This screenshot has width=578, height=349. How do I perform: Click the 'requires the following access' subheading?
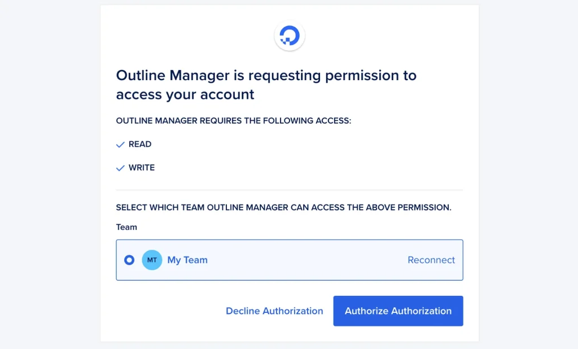[x=233, y=121]
